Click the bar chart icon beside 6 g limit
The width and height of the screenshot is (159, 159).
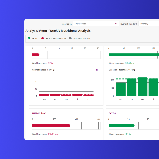point(97,70)
